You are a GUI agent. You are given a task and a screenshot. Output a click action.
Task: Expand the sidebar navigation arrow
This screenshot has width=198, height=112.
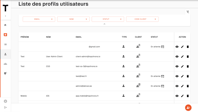tap(5, 16)
